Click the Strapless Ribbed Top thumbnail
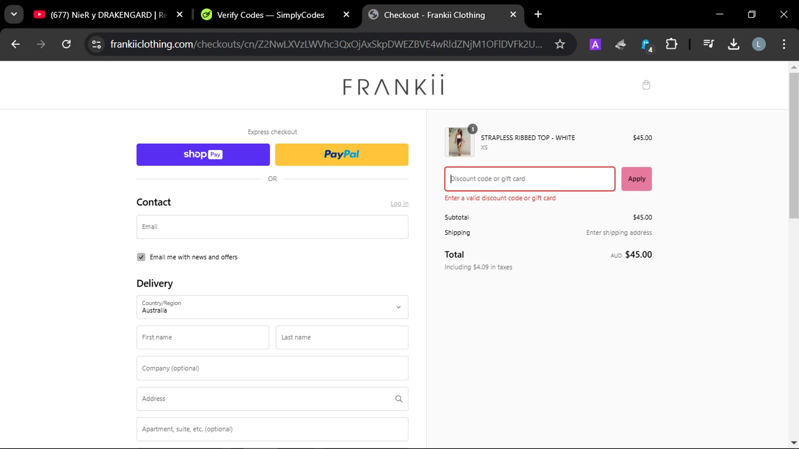 coord(460,142)
